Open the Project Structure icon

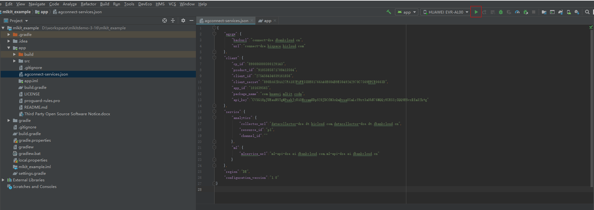544,12
